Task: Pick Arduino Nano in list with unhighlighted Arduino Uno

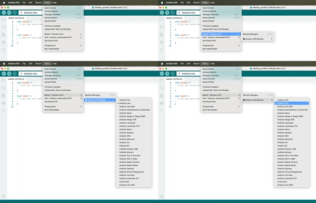Action: pyautogui.click(x=134, y=113)
